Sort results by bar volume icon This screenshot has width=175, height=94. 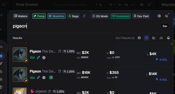point(161,38)
